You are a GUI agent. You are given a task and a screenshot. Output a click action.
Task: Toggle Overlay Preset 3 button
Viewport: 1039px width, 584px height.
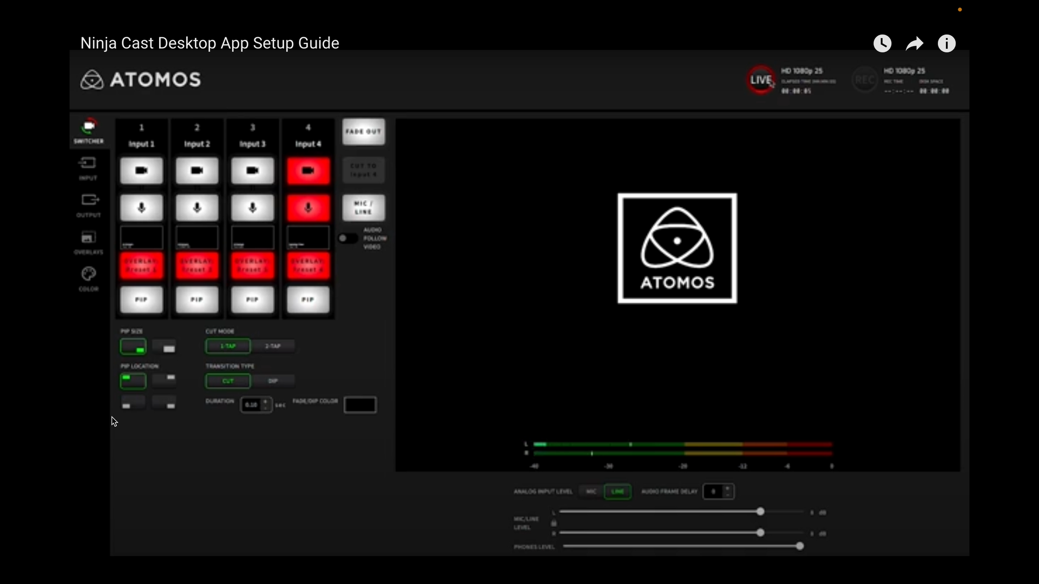tap(252, 266)
